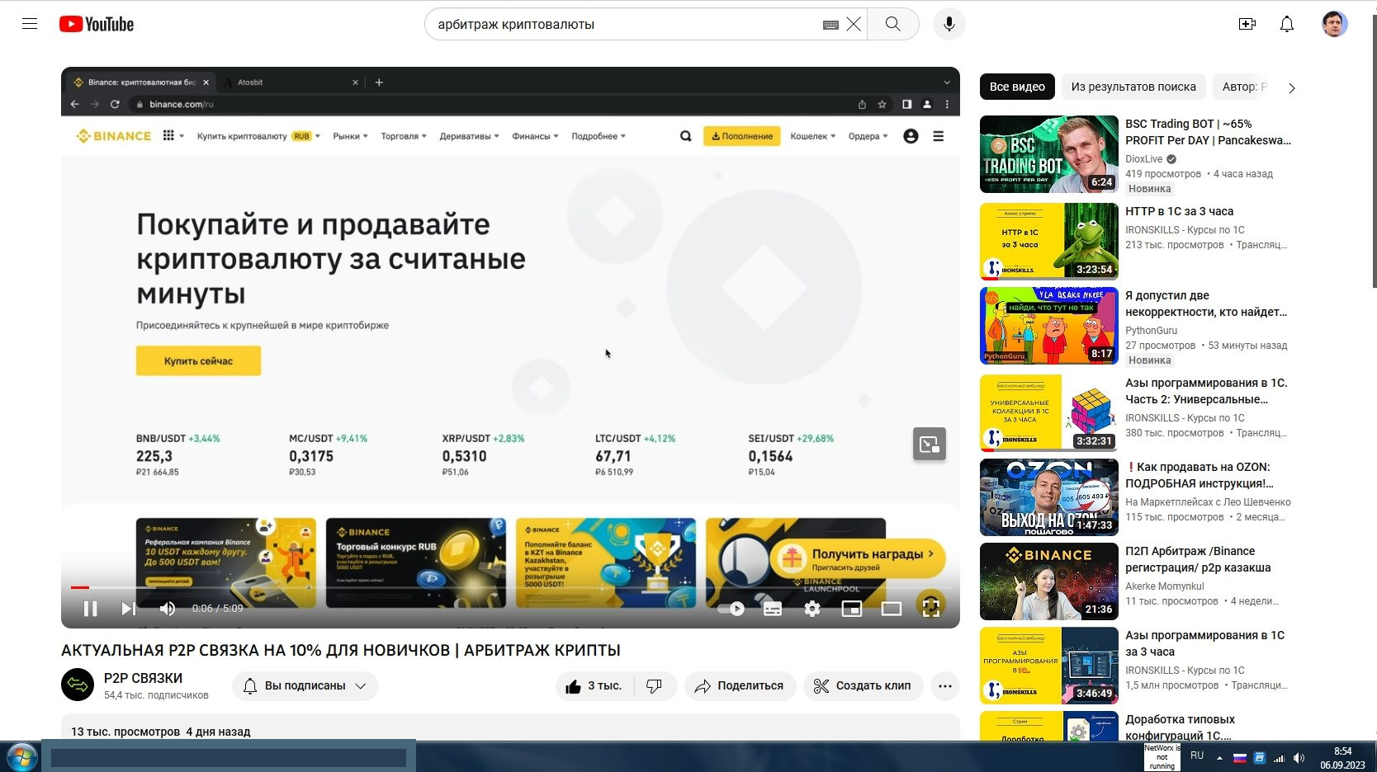Show hidden tray icons arrow
The image size is (1377, 772).
click(1219, 758)
